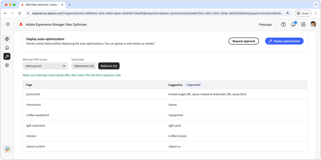Click the Adobe Experience Manager Sites Optimizer title

click(56, 24)
